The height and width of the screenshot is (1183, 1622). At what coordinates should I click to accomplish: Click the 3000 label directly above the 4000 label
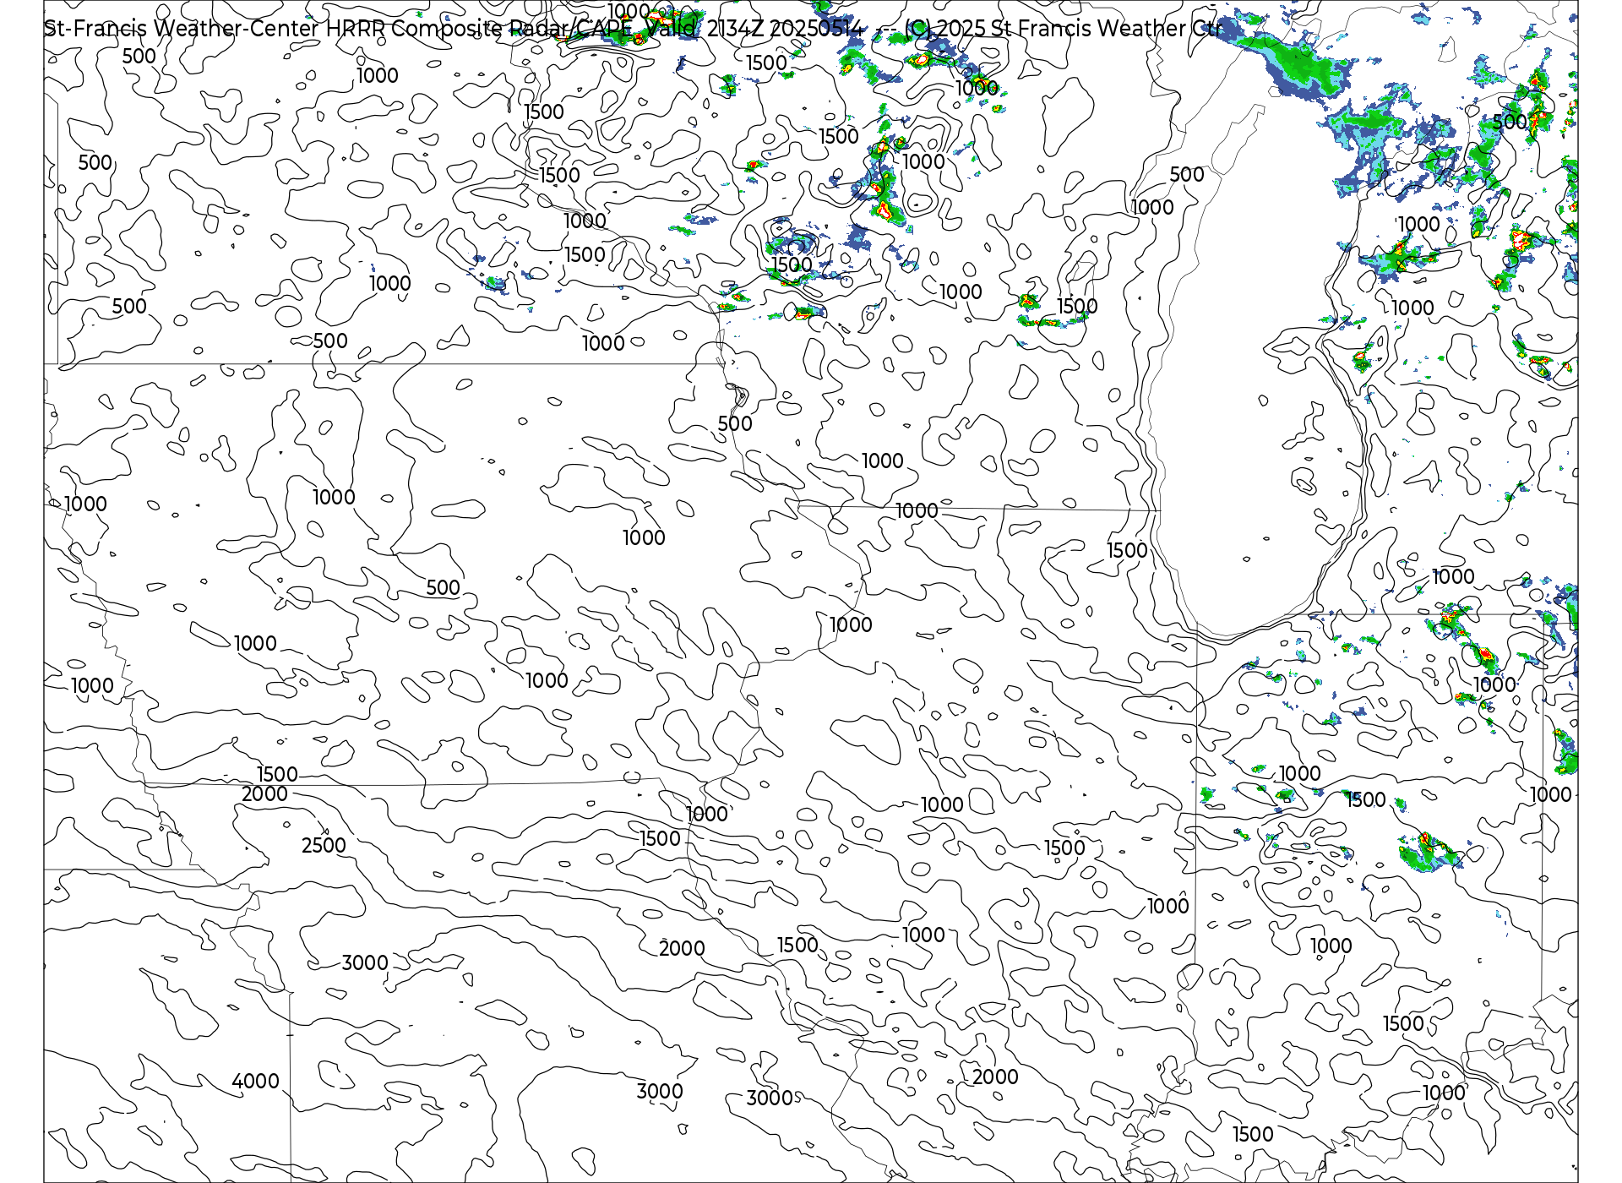[365, 963]
